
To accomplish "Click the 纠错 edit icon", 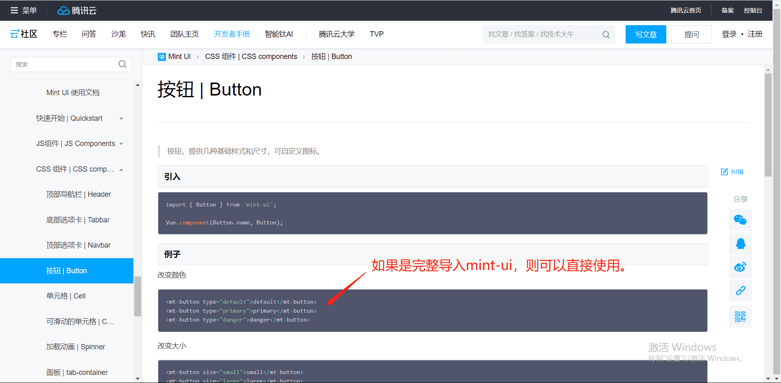I will tap(724, 172).
